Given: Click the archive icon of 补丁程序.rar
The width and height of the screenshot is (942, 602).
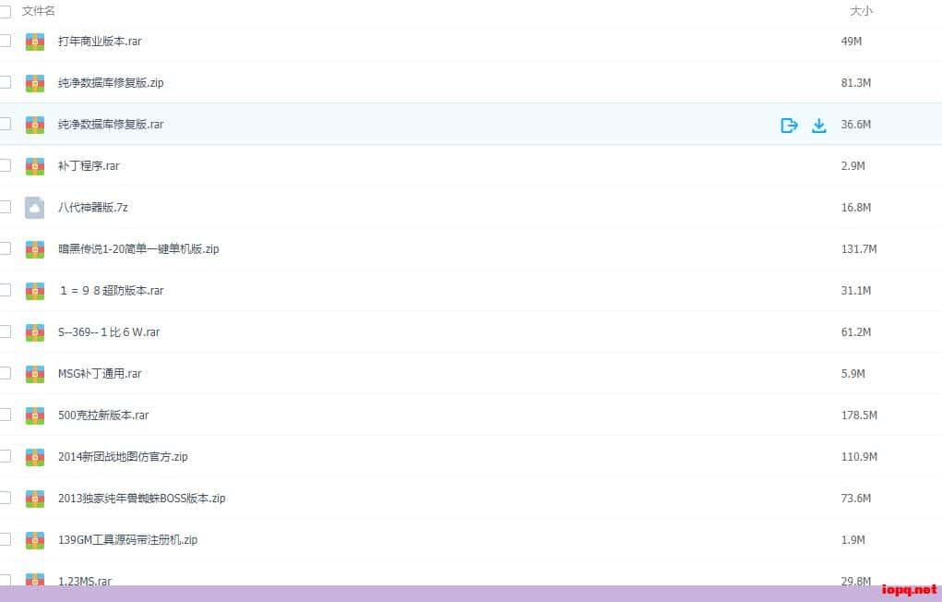Looking at the screenshot, I should pyautogui.click(x=35, y=166).
